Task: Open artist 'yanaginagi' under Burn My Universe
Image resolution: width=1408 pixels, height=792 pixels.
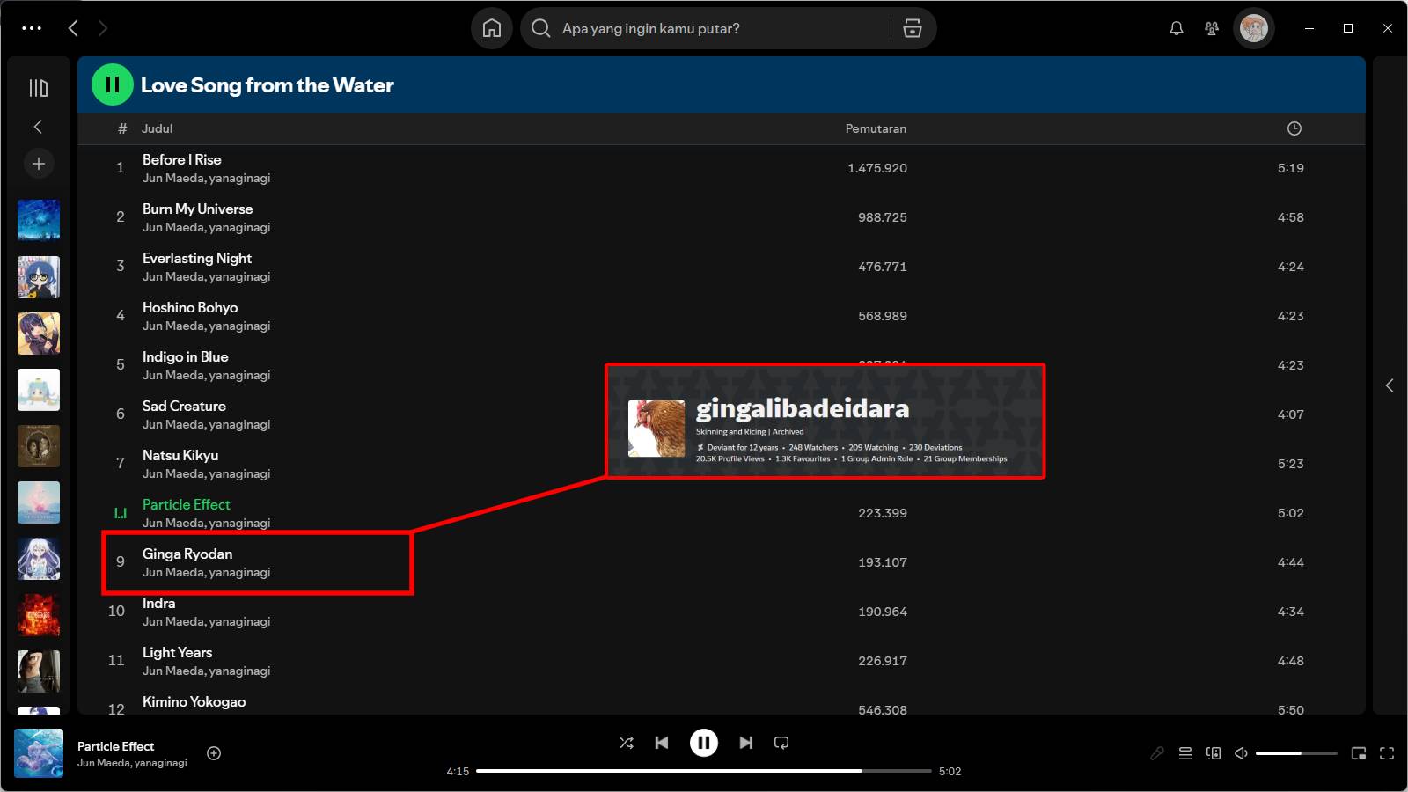Action: point(239,227)
